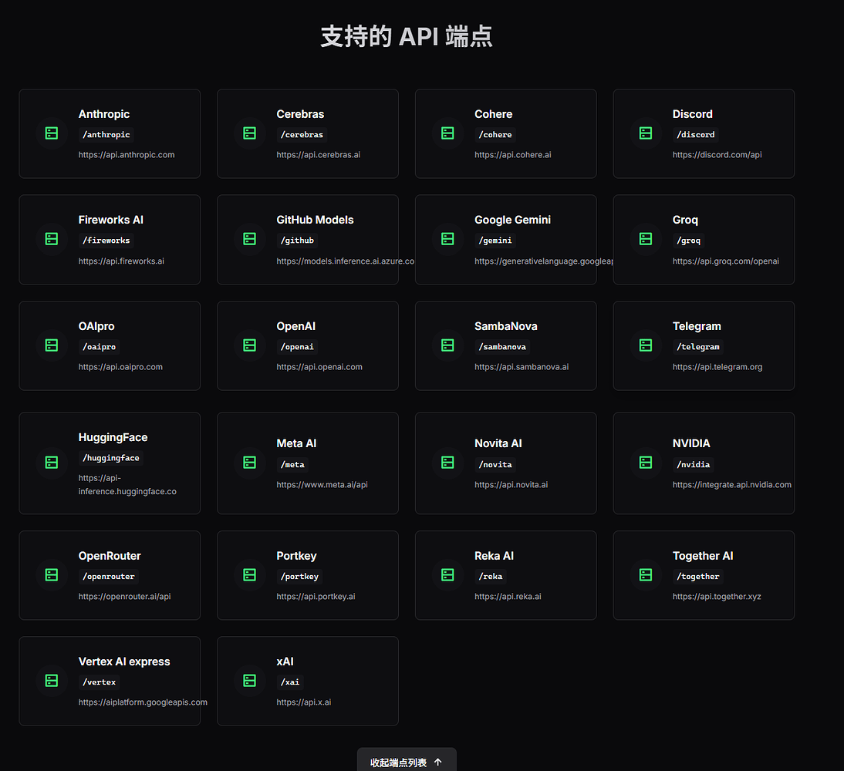
Task: Click the /cerebras path tag
Action: [x=302, y=135]
